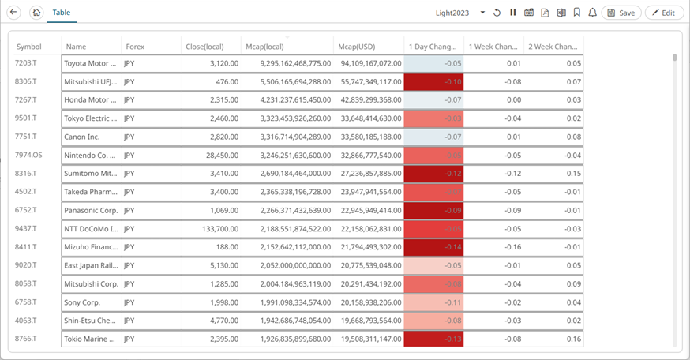Refresh the dashboard data
Viewport: 690px width, 360px height.
(497, 13)
